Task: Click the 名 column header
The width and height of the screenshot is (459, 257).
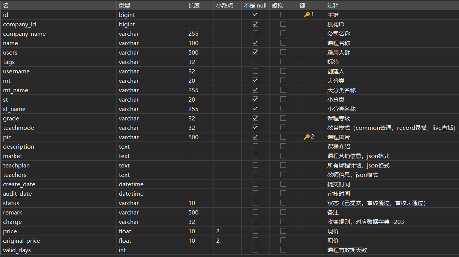Action: click(x=6, y=5)
